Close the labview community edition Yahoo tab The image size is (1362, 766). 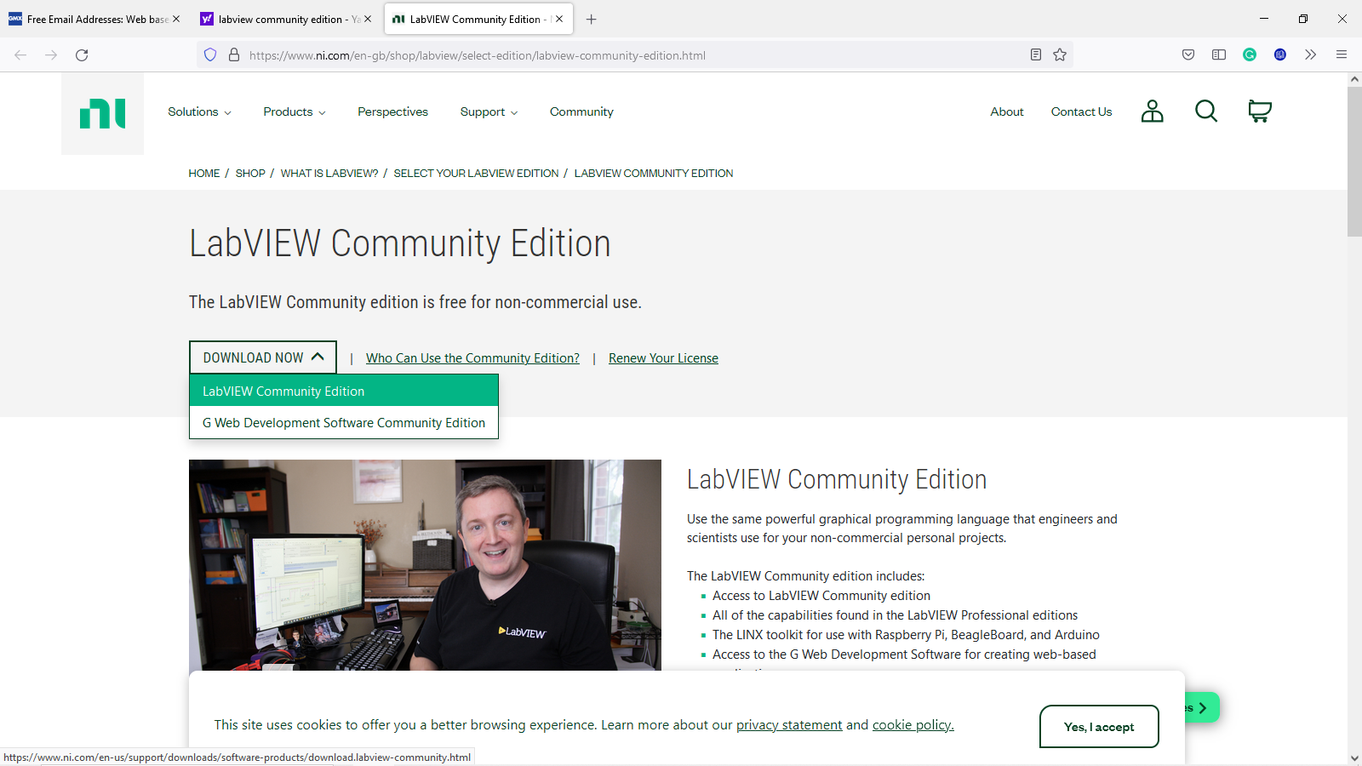click(368, 19)
